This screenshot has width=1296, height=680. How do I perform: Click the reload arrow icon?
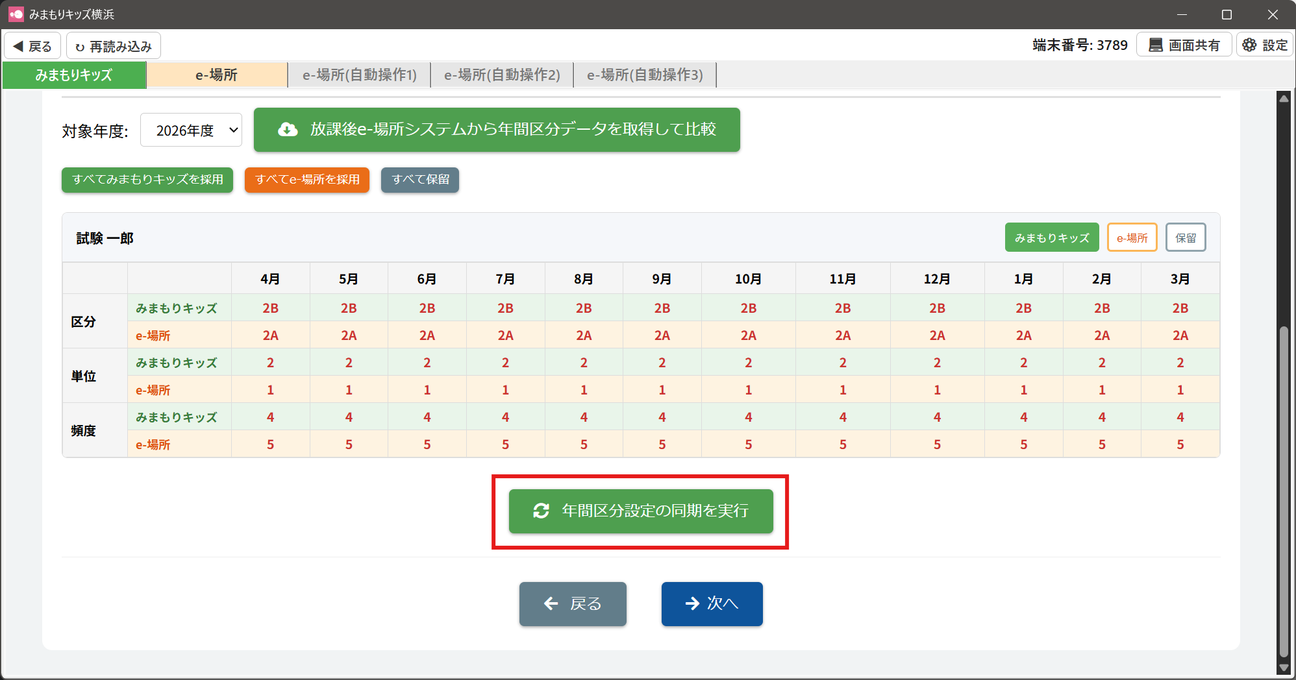[x=80, y=47]
